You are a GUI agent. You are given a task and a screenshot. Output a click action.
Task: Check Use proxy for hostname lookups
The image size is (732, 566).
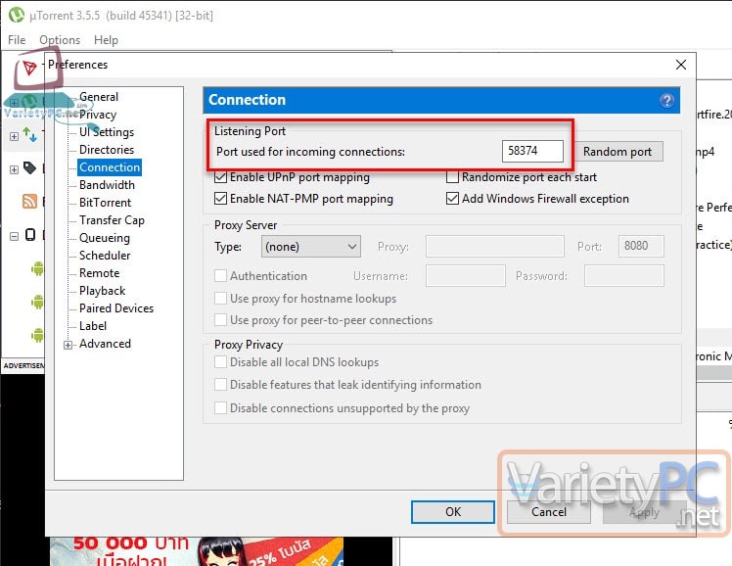click(x=220, y=298)
